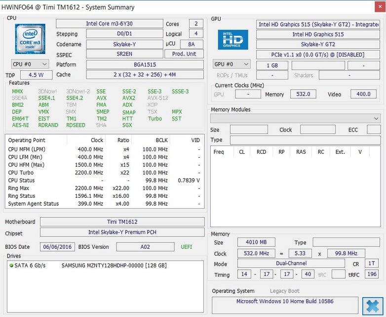The height and width of the screenshot is (317, 386).
Task: Click the Intel Core m3-6Y30 name field
Action: coord(109,24)
